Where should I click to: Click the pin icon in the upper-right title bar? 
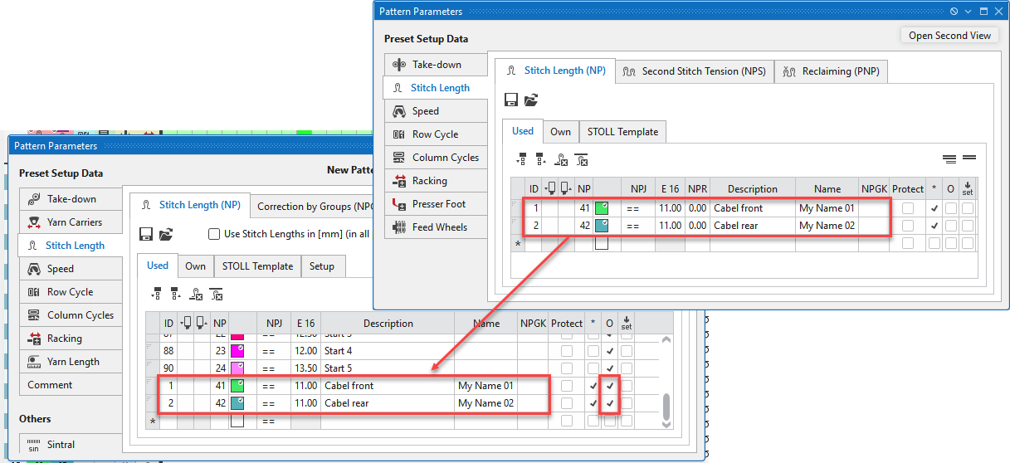click(954, 12)
